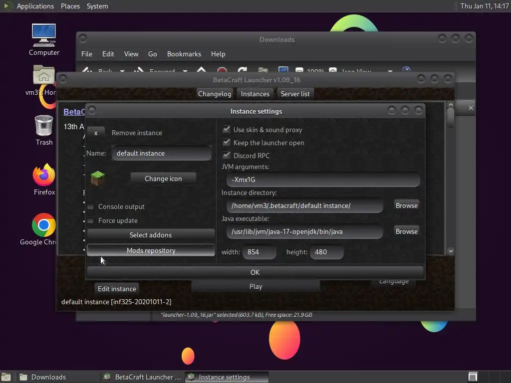Open the Change icon dialog

[x=163, y=179]
